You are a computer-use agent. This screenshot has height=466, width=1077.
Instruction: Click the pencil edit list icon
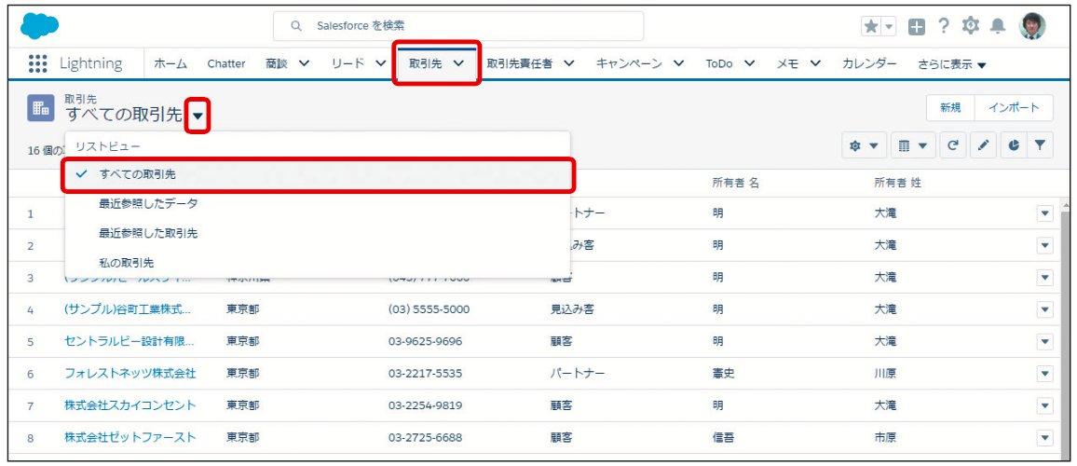983,145
